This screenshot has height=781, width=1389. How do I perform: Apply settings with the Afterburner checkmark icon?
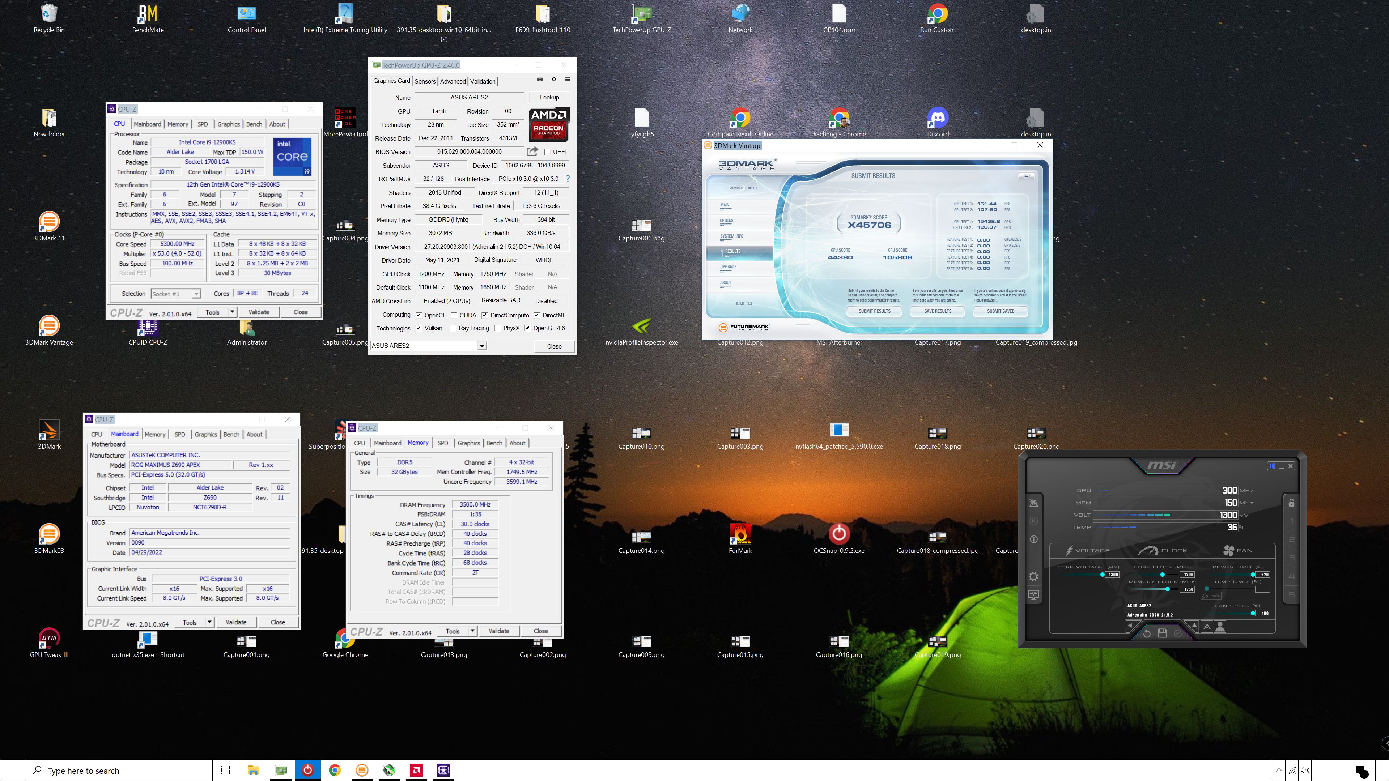pyautogui.click(x=1178, y=633)
